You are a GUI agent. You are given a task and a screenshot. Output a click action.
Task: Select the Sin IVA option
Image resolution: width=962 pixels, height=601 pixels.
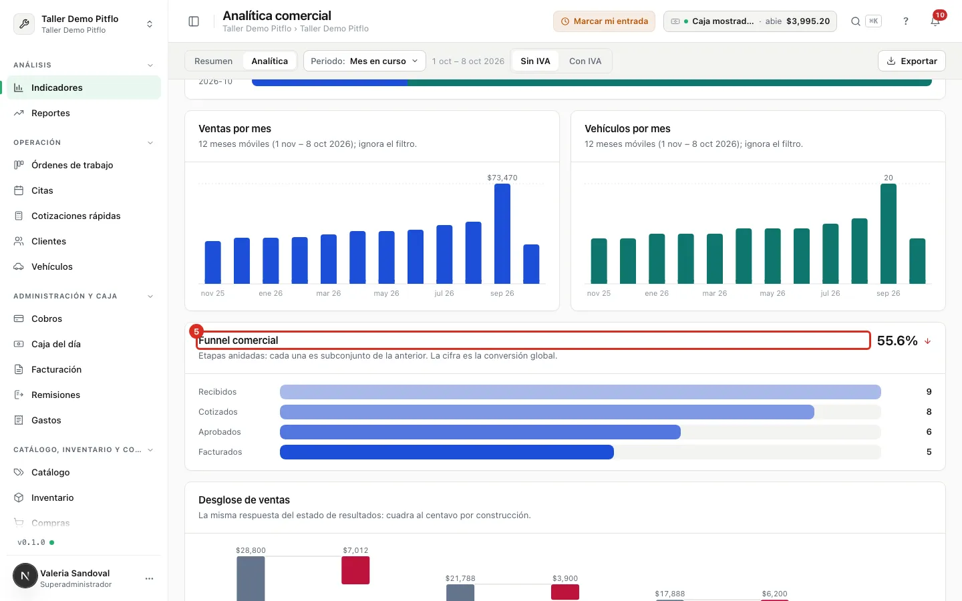pyautogui.click(x=535, y=61)
